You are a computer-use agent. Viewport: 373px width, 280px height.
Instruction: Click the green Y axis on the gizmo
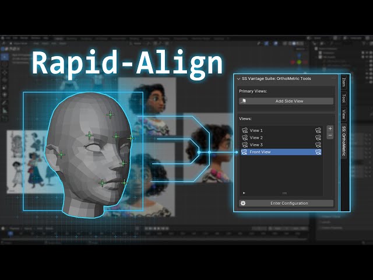click(x=299, y=62)
